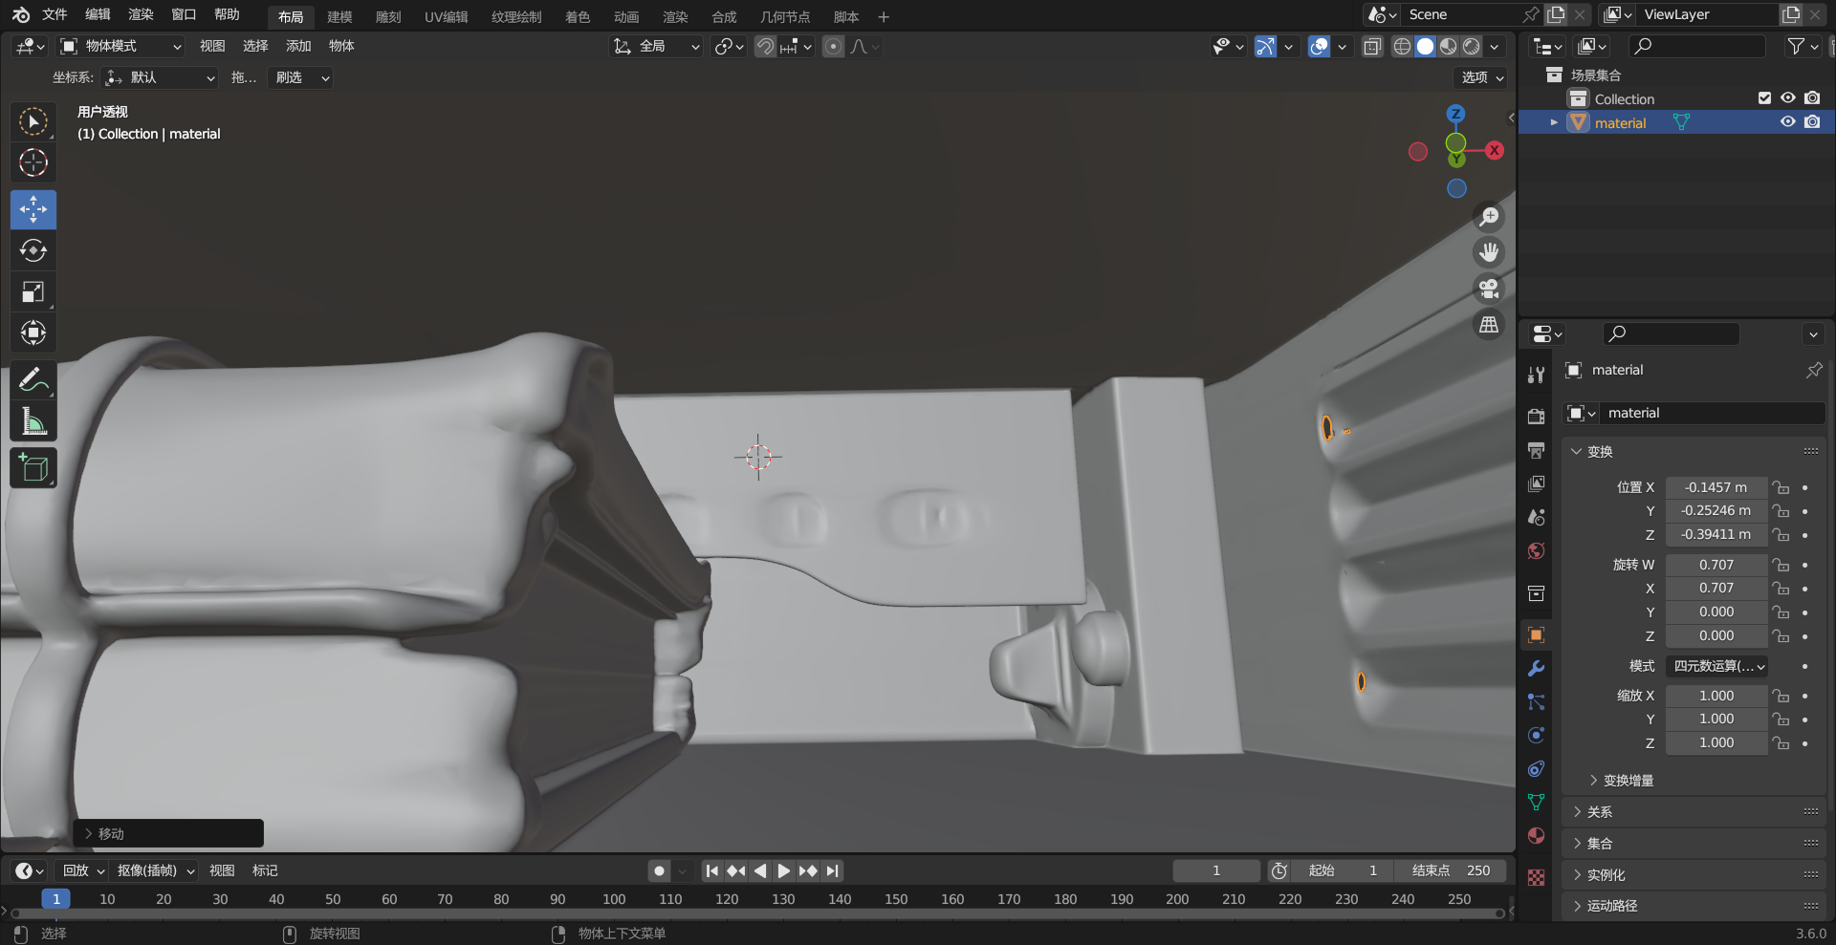This screenshot has width=1836, height=945.
Task: Select the Scale tool
Action: pos(33,292)
